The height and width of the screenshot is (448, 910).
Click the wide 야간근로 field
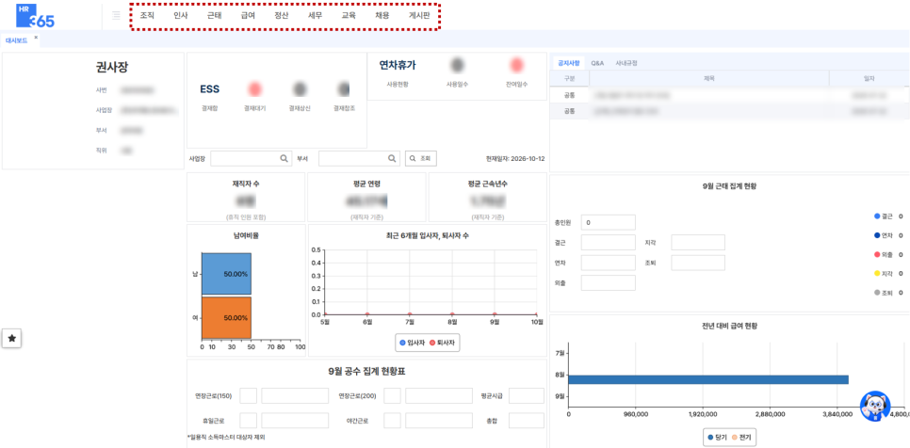tap(439, 421)
